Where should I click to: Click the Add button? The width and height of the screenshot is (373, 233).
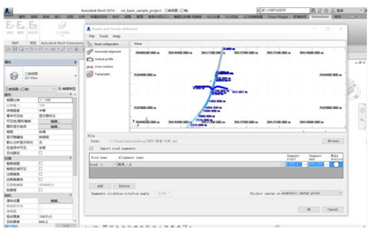100,186
